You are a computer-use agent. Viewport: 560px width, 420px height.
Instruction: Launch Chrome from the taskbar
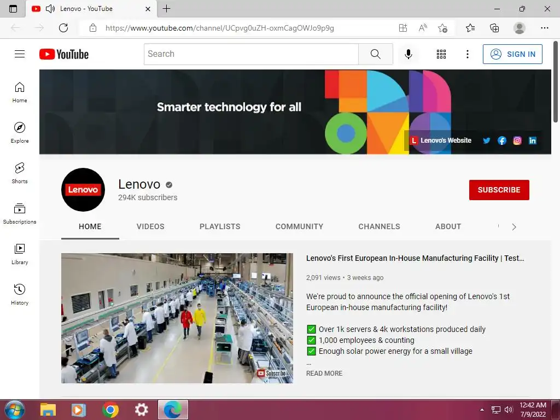pyautogui.click(x=110, y=410)
